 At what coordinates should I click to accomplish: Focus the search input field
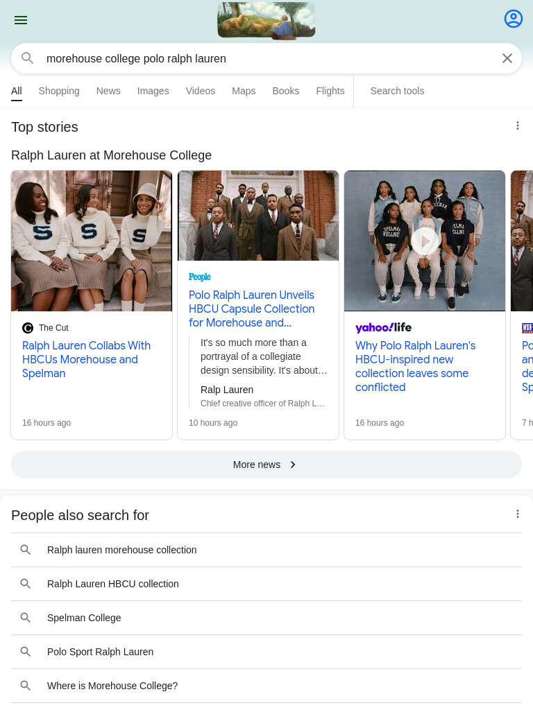tap(266, 58)
